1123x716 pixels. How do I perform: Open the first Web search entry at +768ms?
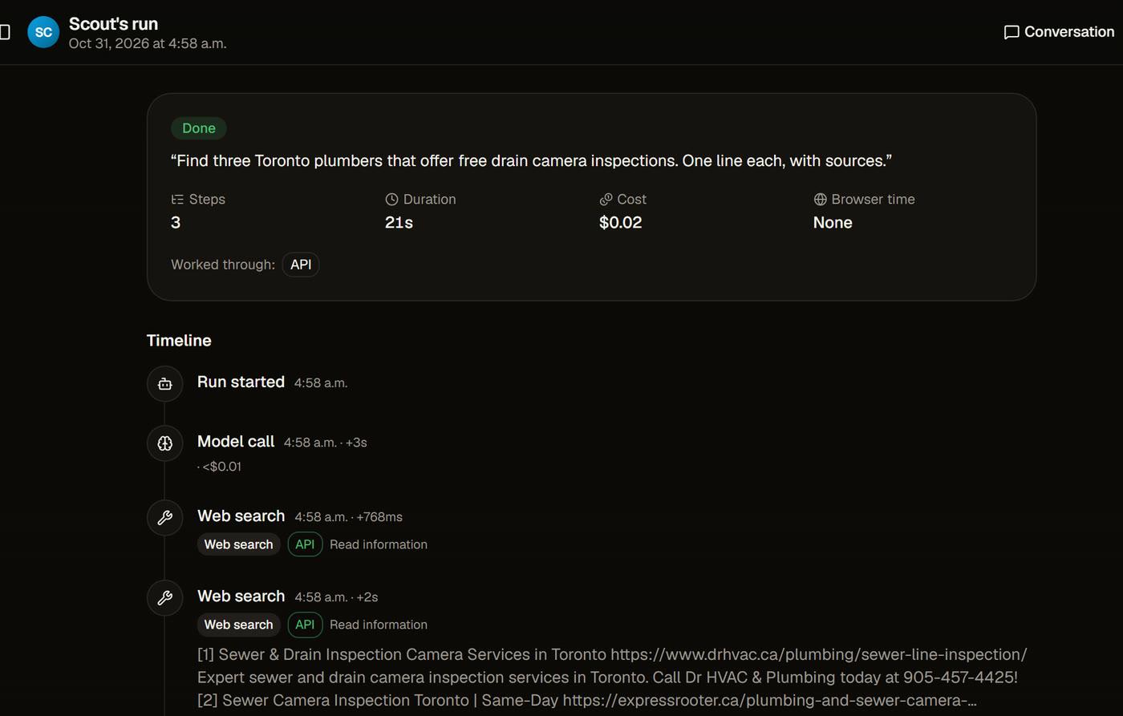click(x=241, y=516)
